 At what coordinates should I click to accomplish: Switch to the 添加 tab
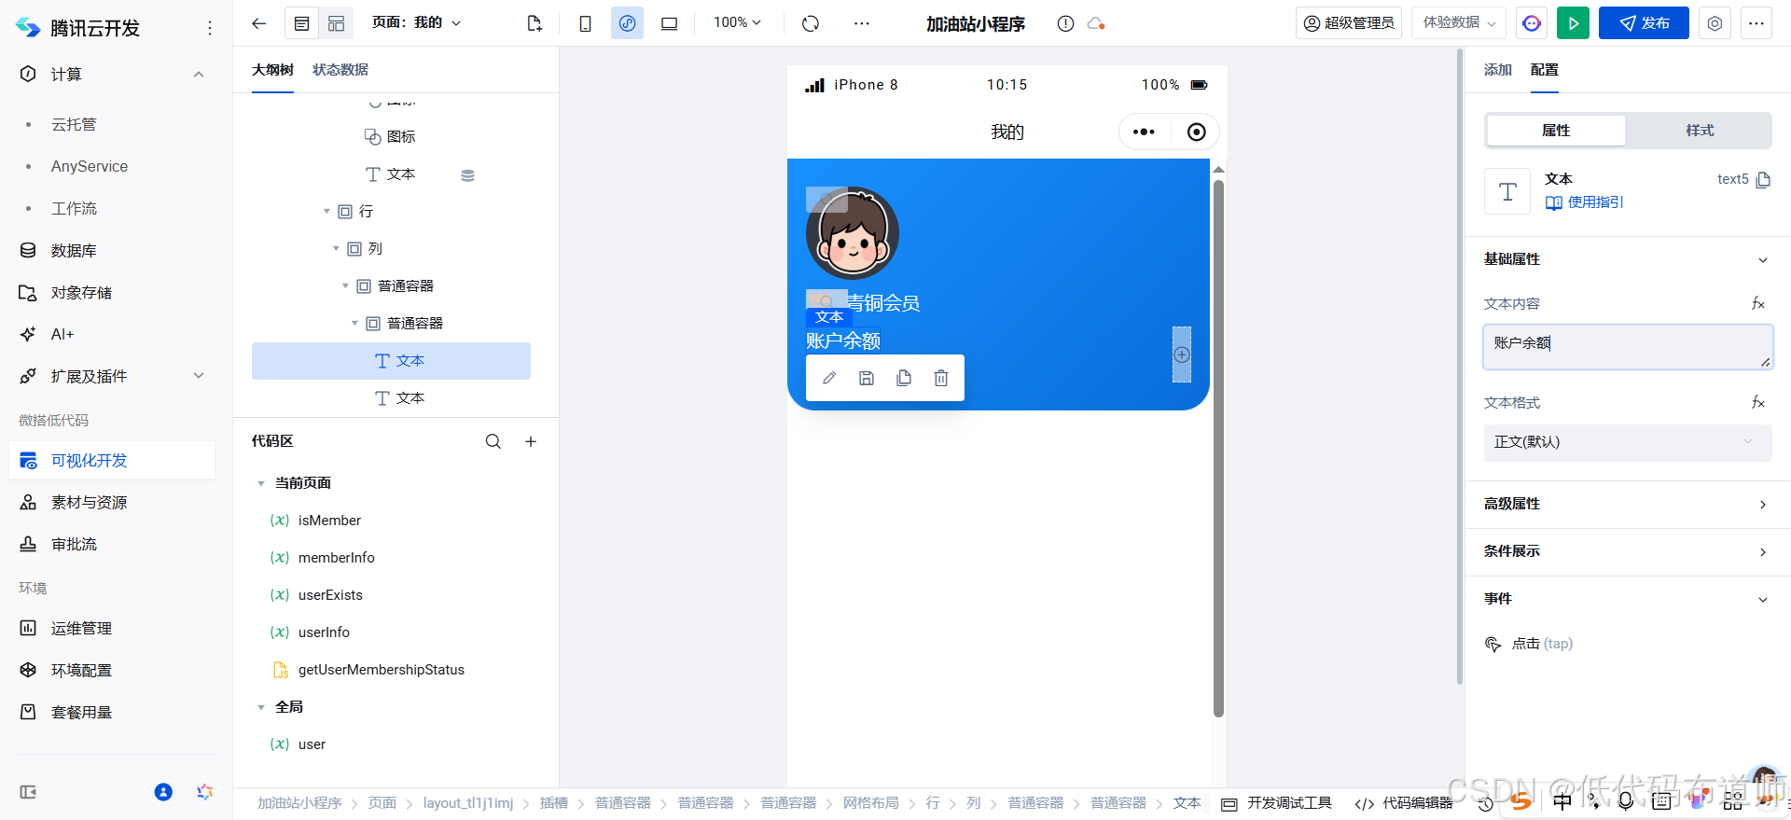[1497, 70]
